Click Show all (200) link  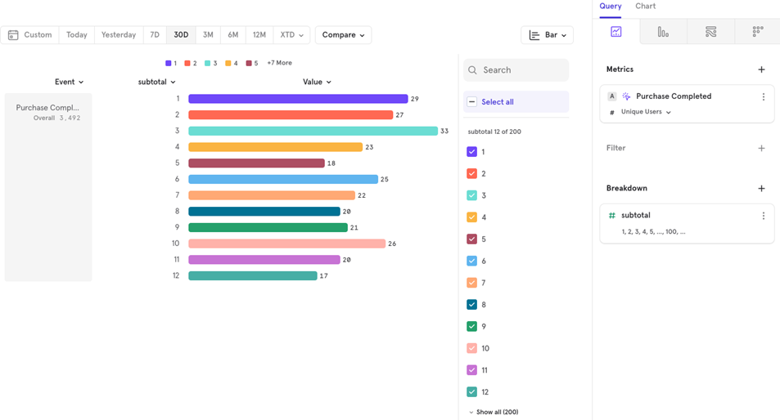[496, 412]
